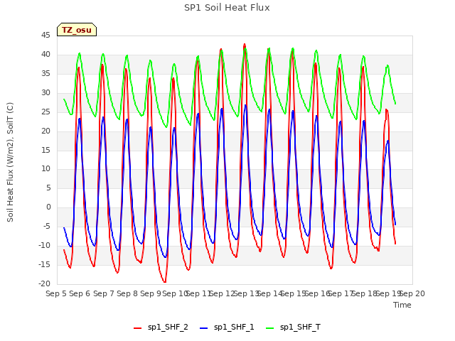Screen dimensions: 455x341
Task: Click the 40 y-axis tick label
Action: click(45, 55)
